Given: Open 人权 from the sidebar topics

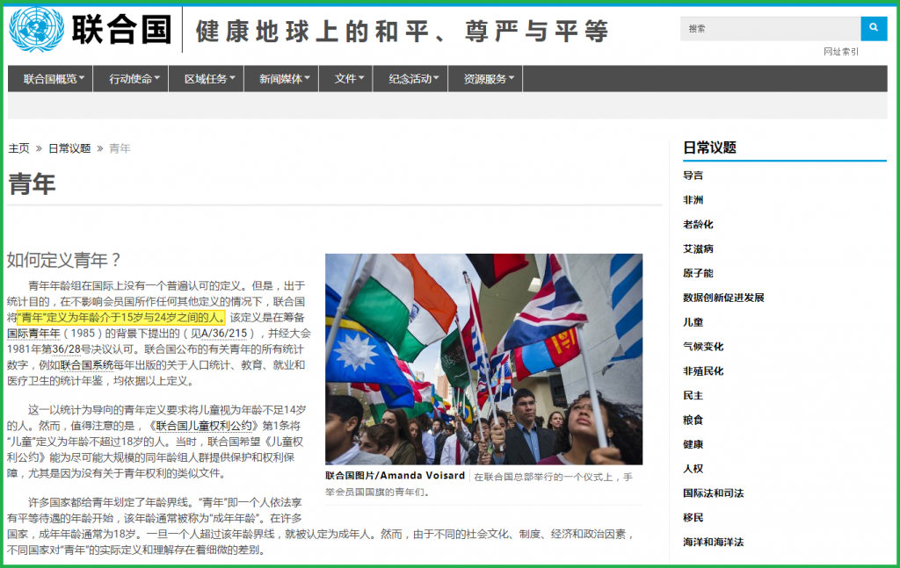Looking at the screenshot, I should pos(693,469).
